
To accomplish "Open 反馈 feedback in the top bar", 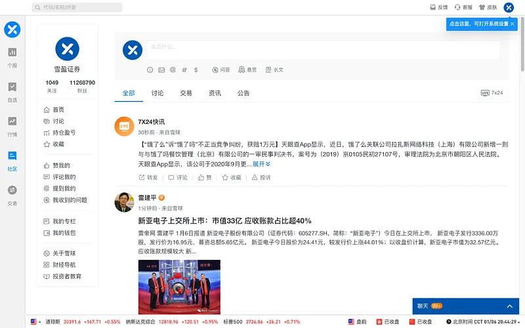I will click(x=439, y=7).
